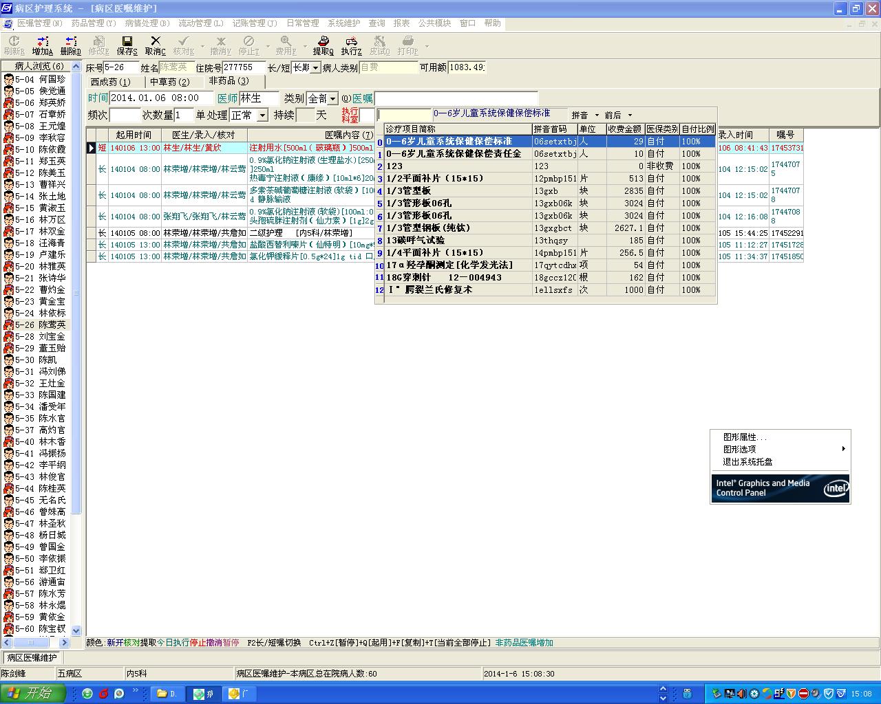Image resolution: width=881 pixels, height=704 pixels.
Task: Click the 医师 doctor name field
Action: (x=258, y=98)
